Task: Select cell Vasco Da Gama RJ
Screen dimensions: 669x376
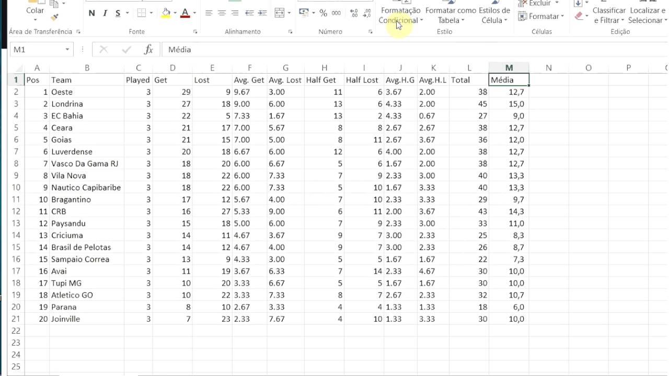Action: click(87, 163)
